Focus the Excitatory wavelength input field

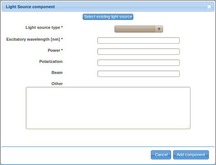click(x=139, y=40)
